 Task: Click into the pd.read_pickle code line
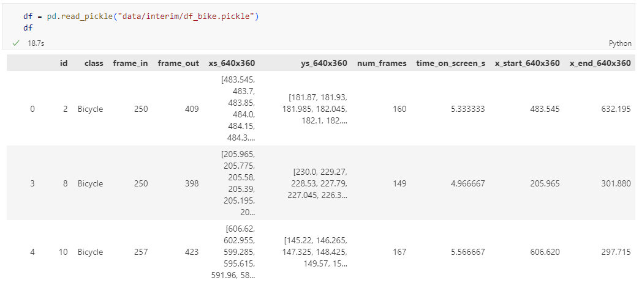coord(141,16)
